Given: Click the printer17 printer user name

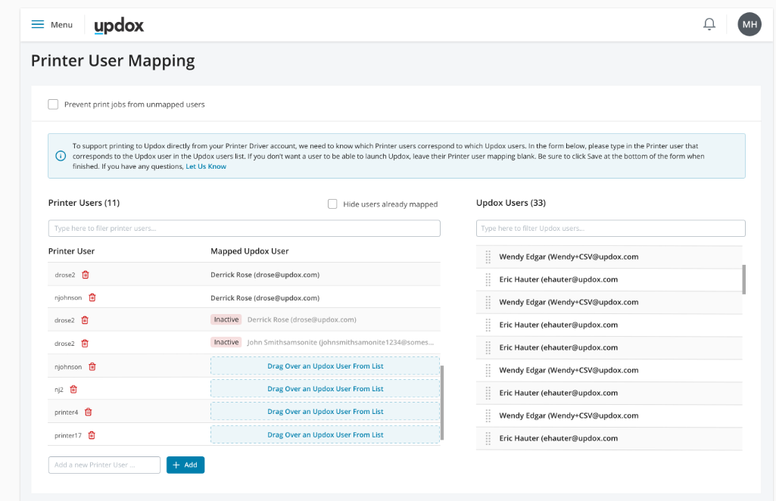Looking at the screenshot, I should pos(68,436).
